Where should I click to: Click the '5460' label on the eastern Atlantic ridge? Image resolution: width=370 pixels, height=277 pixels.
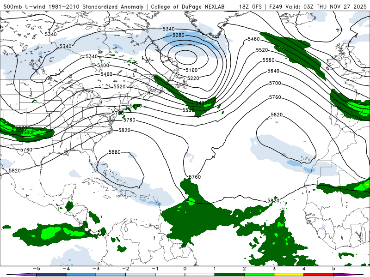(x=253, y=39)
